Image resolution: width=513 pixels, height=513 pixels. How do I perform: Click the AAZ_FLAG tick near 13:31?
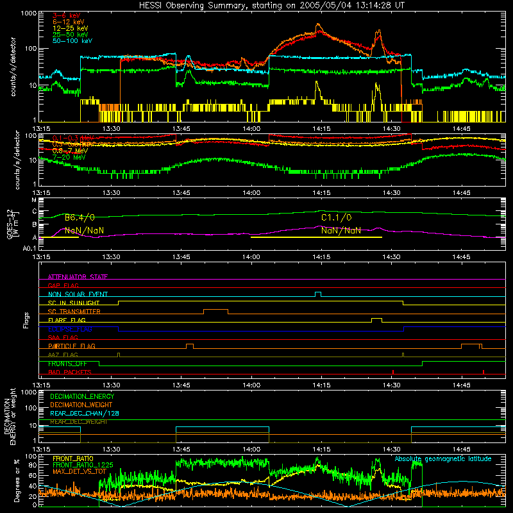[119, 355]
